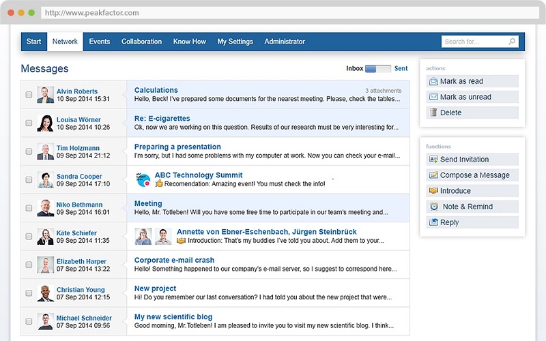Click the thumbs-up recommendation icon
This screenshot has height=341, width=546.
click(159, 183)
